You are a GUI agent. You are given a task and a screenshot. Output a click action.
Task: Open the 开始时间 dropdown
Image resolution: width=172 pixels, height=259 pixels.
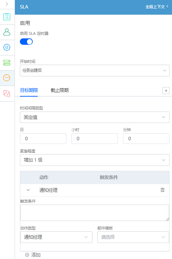coord(95,71)
